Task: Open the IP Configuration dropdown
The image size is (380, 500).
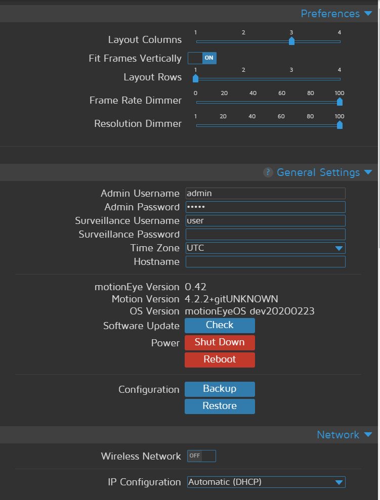Action: (x=339, y=482)
